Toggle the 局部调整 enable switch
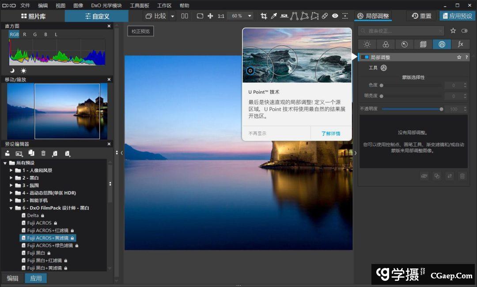The image size is (477, 287). coord(365,57)
